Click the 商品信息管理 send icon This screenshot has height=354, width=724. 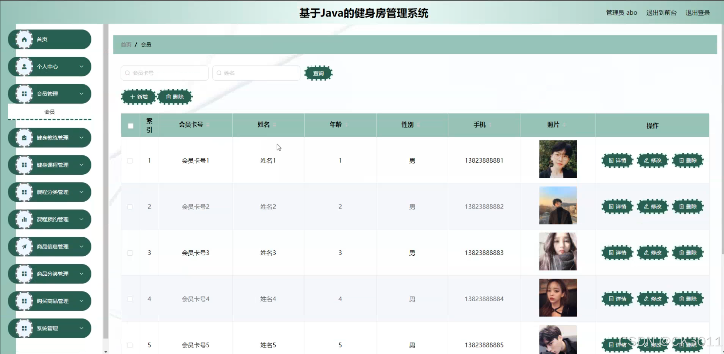[x=24, y=246]
